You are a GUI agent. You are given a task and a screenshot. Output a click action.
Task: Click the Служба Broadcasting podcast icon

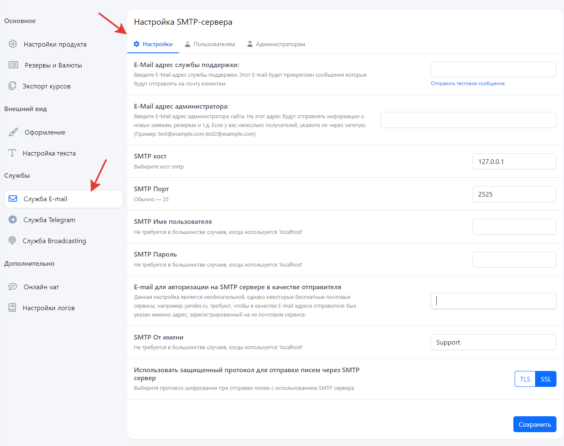13,241
